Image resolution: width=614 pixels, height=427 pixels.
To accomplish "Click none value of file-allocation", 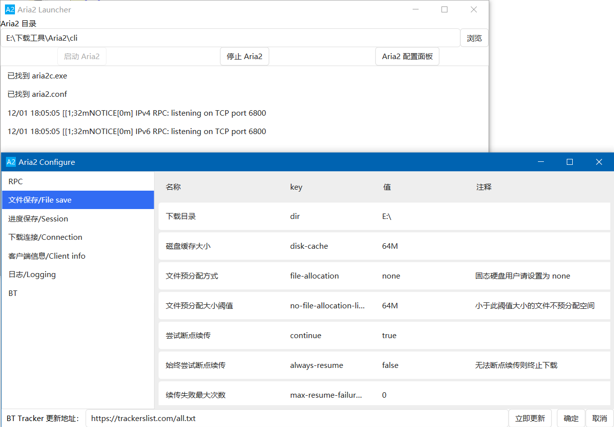I will 391,276.
